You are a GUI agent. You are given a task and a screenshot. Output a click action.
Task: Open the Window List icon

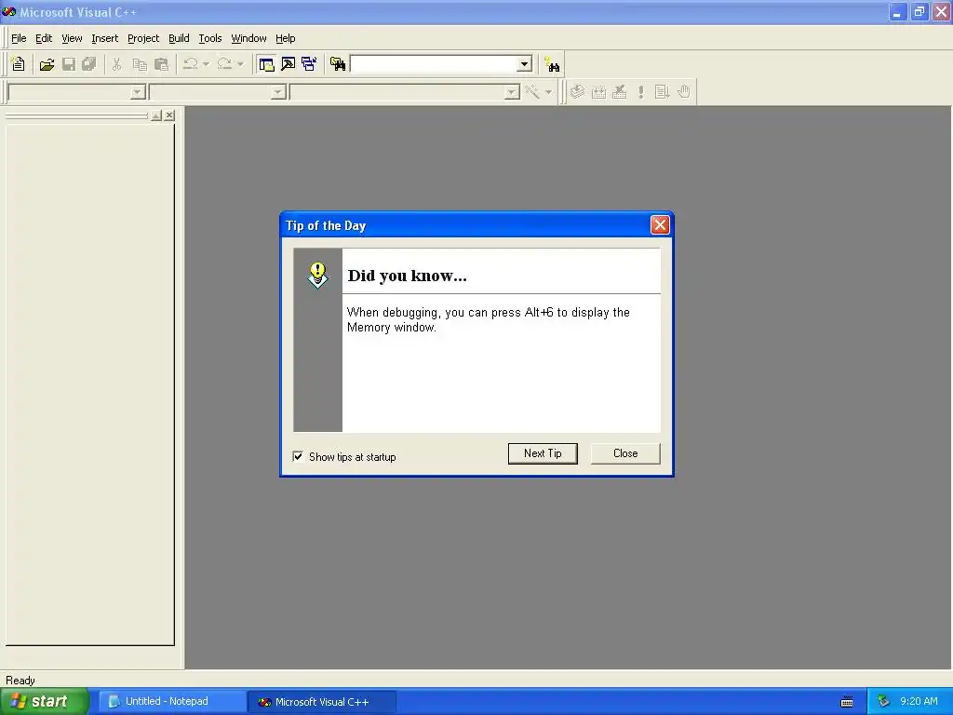(x=309, y=64)
